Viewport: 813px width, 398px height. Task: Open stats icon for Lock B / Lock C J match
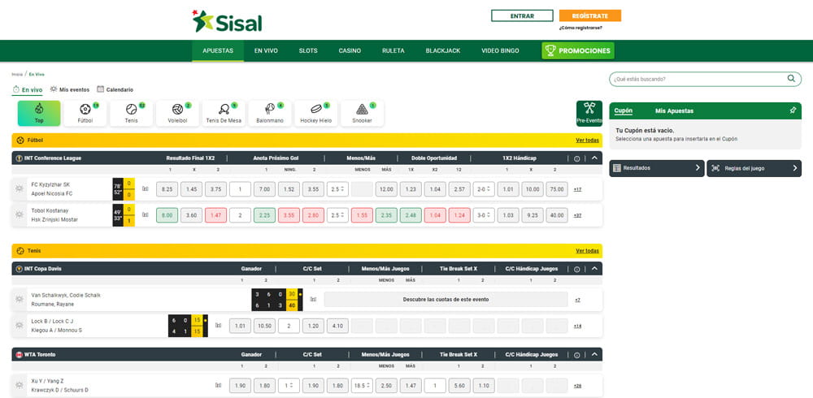[x=218, y=326]
